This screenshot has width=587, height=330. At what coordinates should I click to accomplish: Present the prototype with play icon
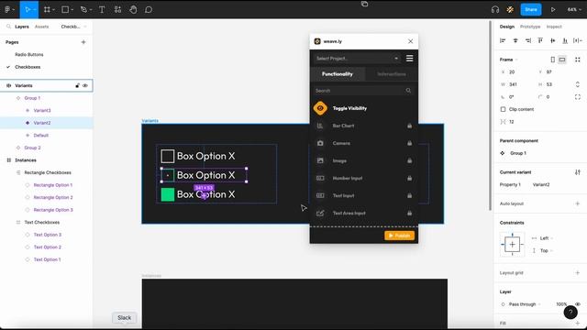pos(553,10)
